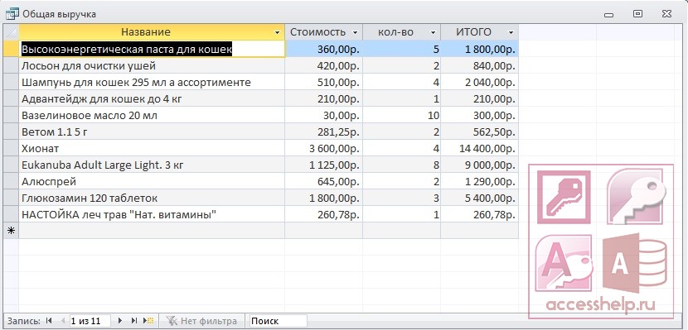Click cell Глюкозамин 120 таблеток
Viewport: 688px width, 330px height.
point(152,198)
